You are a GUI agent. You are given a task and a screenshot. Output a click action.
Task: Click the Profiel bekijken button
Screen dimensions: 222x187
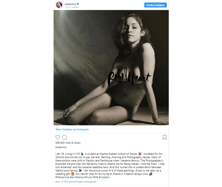[x=155, y=5]
